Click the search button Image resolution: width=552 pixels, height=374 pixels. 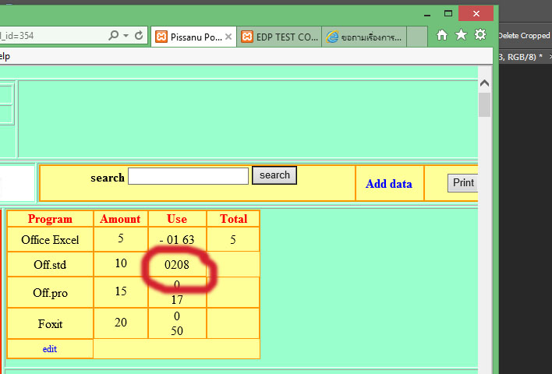(274, 175)
